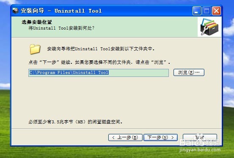Click the disabled maximize button
This screenshot has height=158, width=234.
pos(206,11)
